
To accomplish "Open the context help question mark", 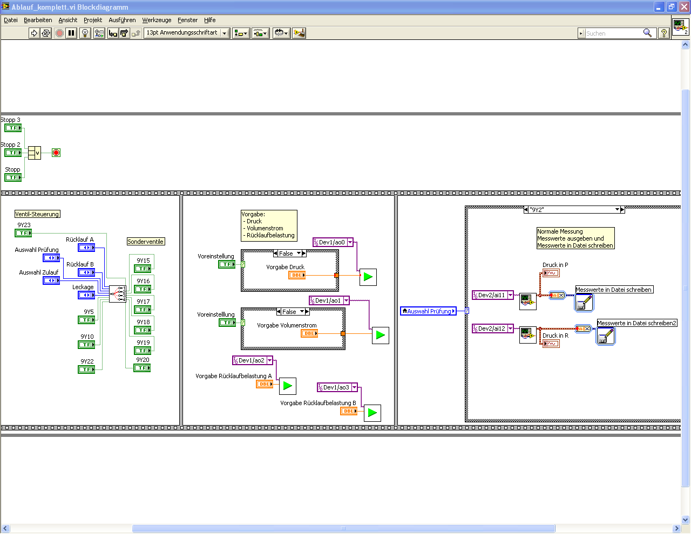I will pyautogui.click(x=664, y=33).
